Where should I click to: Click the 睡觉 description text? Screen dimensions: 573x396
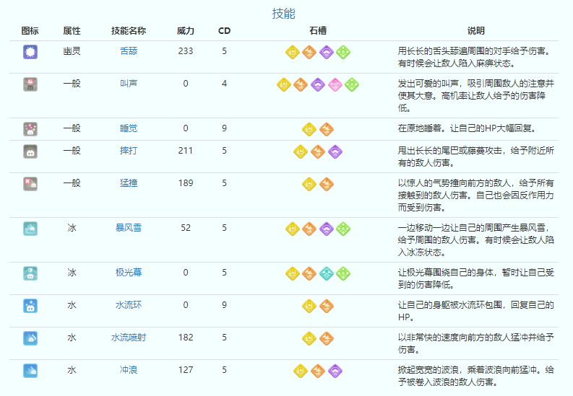(468, 128)
